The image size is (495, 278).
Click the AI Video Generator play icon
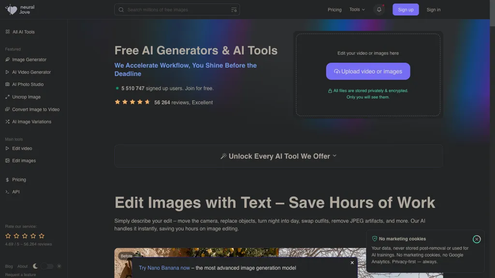point(7,72)
